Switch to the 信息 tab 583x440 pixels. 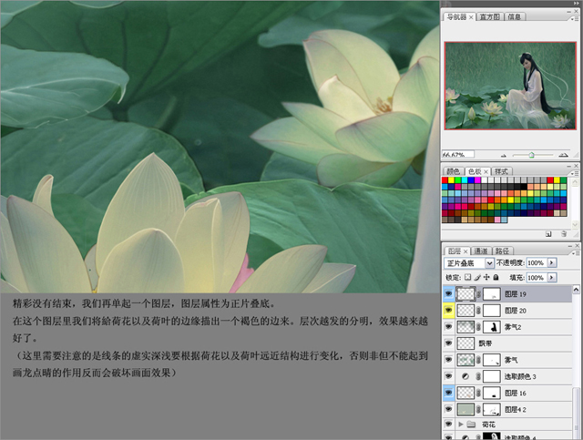[x=515, y=16]
